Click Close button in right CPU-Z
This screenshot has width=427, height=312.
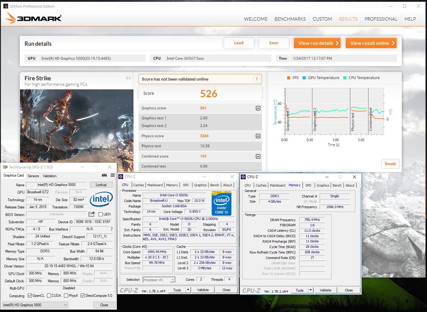tap(349, 290)
